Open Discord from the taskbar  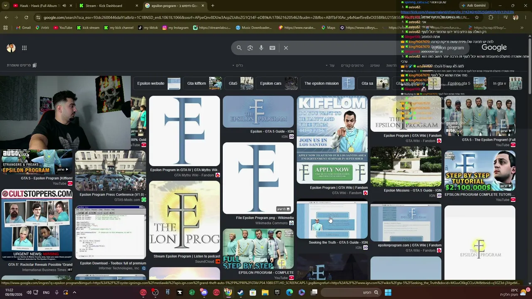click(204, 292)
